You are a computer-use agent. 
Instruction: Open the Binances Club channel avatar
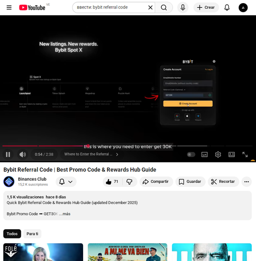click(x=9, y=182)
